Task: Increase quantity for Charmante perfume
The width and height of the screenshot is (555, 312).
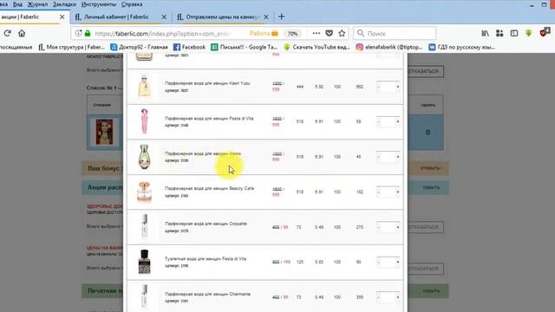Action: pos(398,297)
